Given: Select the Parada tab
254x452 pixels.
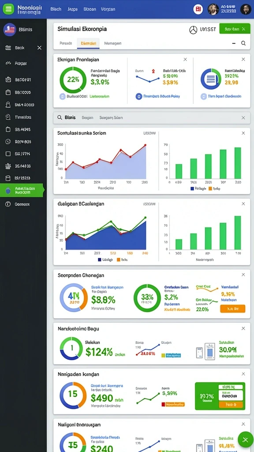Looking at the screenshot, I should tap(66, 43).
